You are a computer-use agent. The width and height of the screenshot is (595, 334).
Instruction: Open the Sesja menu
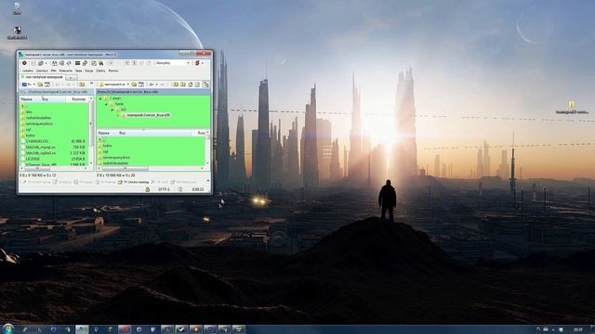click(78, 71)
